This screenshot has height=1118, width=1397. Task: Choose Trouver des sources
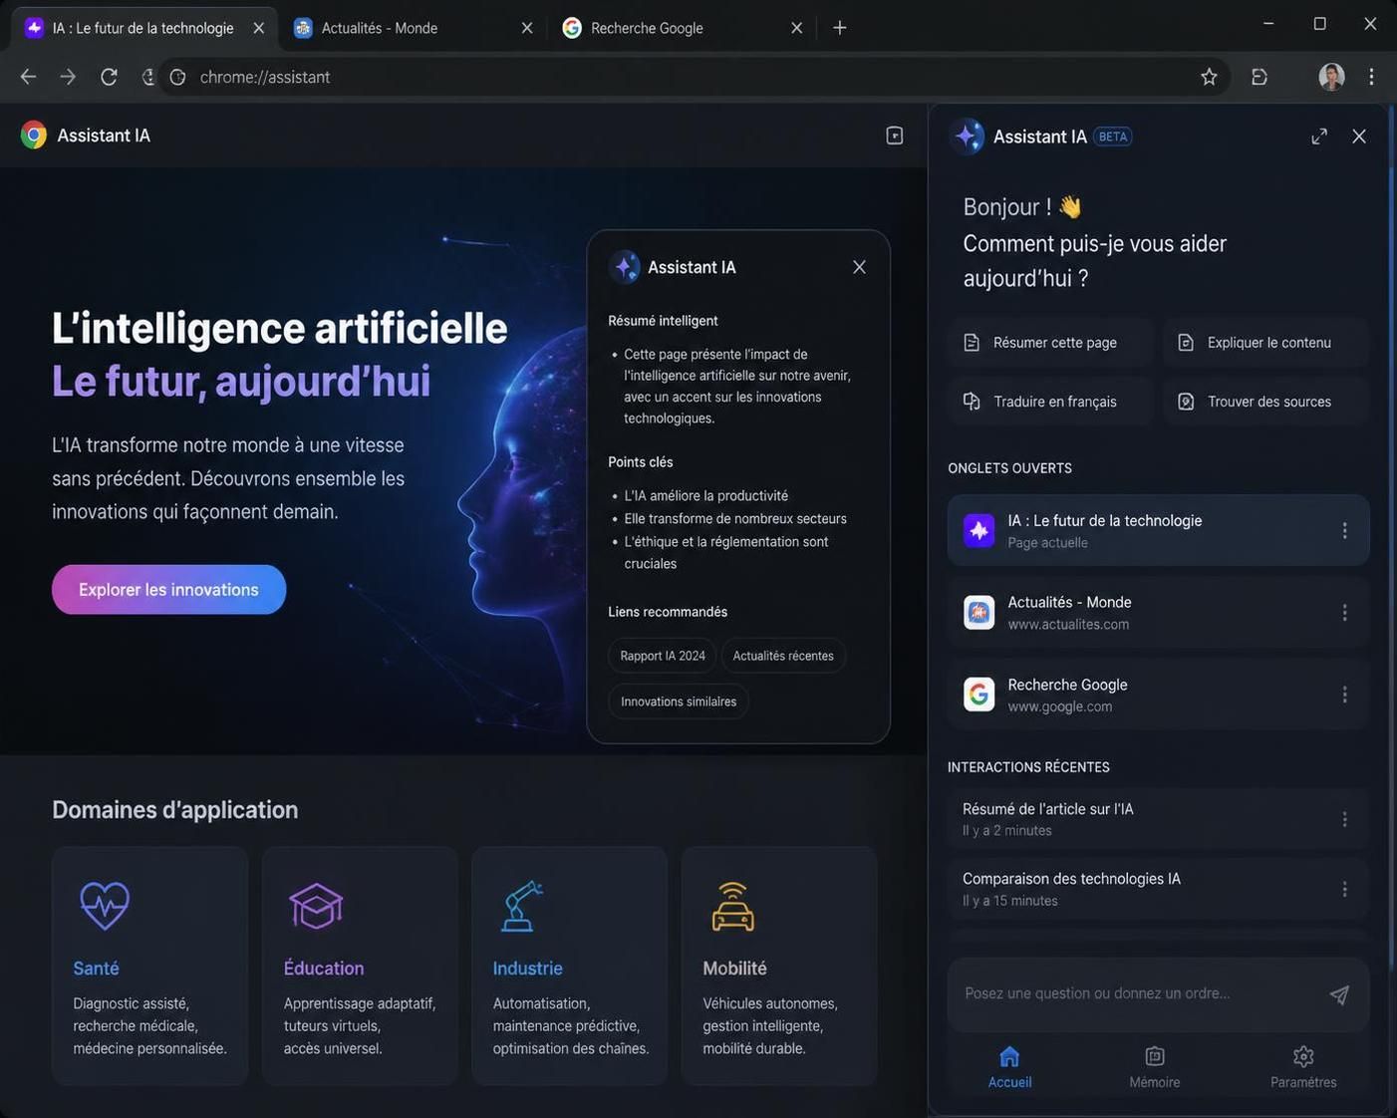pyautogui.click(x=1265, y=402)
